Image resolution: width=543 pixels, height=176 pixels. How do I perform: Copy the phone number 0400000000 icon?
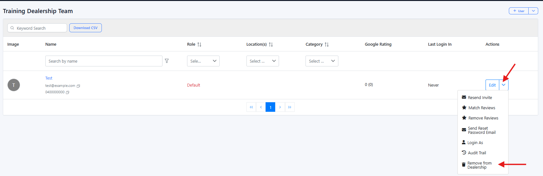[67, 92]
